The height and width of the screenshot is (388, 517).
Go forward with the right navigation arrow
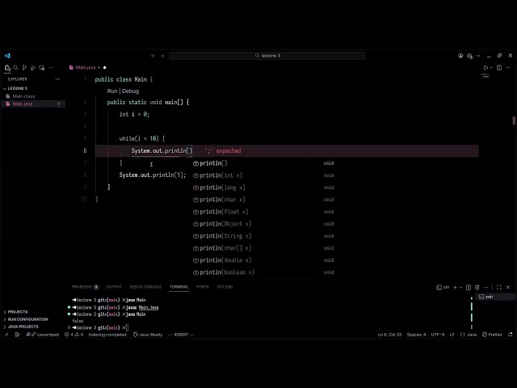coord(162,56)
